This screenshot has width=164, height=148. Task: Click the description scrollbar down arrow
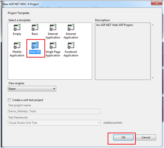point(153,78)
